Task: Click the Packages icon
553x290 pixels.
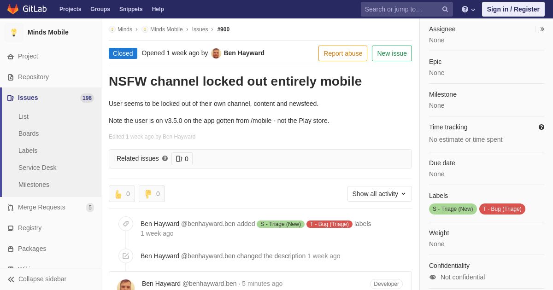Action: (11, 249)
